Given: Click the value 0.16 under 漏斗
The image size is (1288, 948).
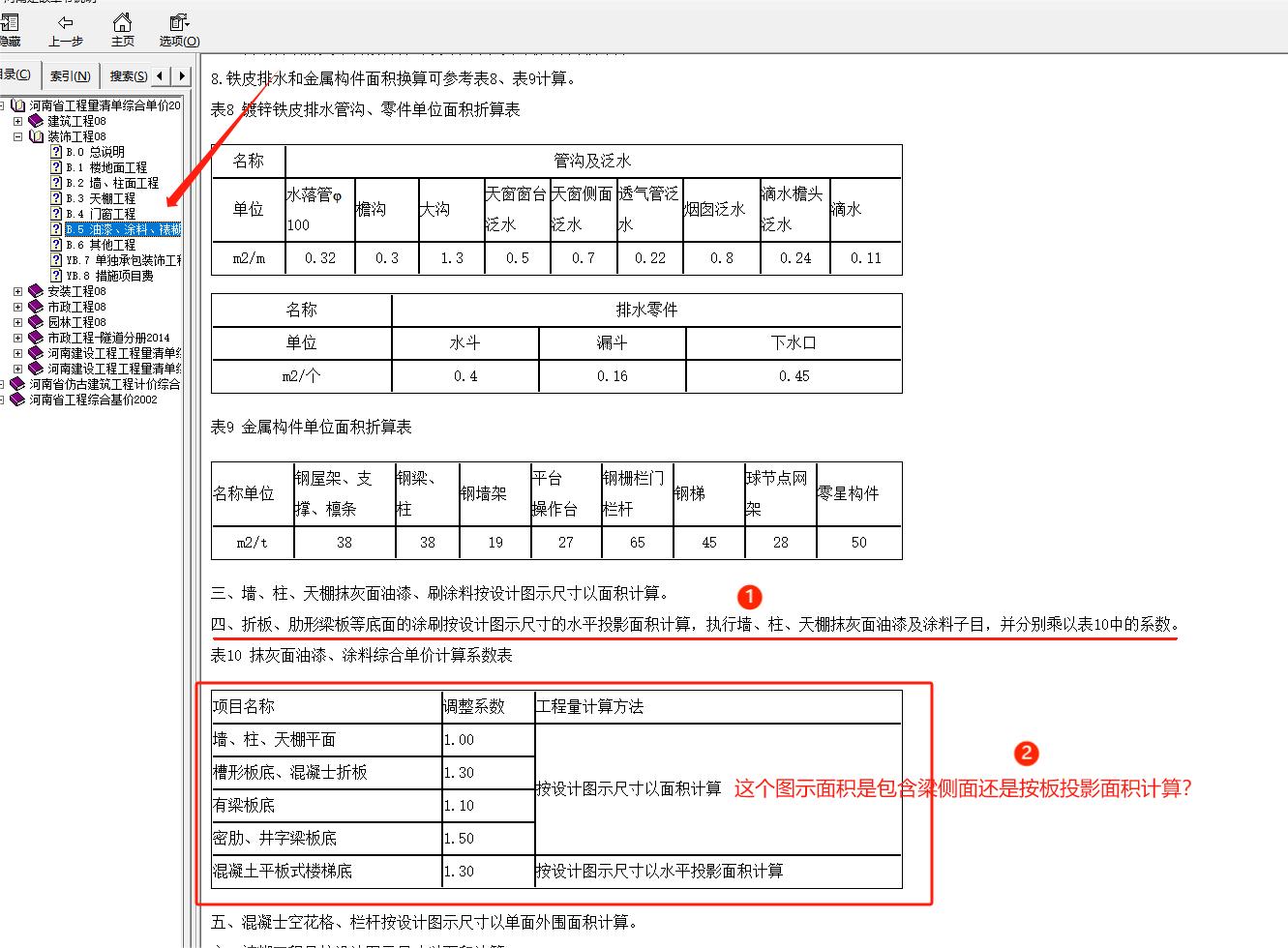Looking at the screenshot, I should pyautogui.click(x=612, y=375).
